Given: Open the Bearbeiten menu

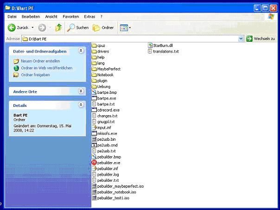Looking at the screenshot, I should pos(31,17).
